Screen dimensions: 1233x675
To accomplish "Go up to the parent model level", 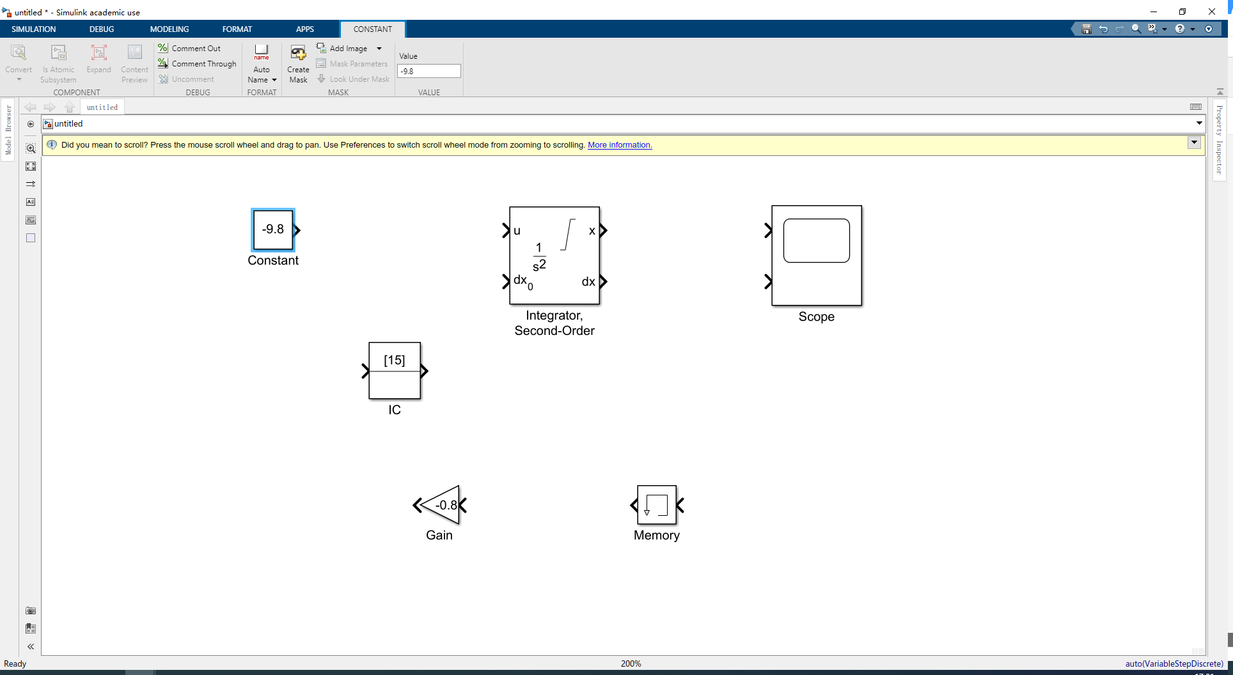I will 70,107.
